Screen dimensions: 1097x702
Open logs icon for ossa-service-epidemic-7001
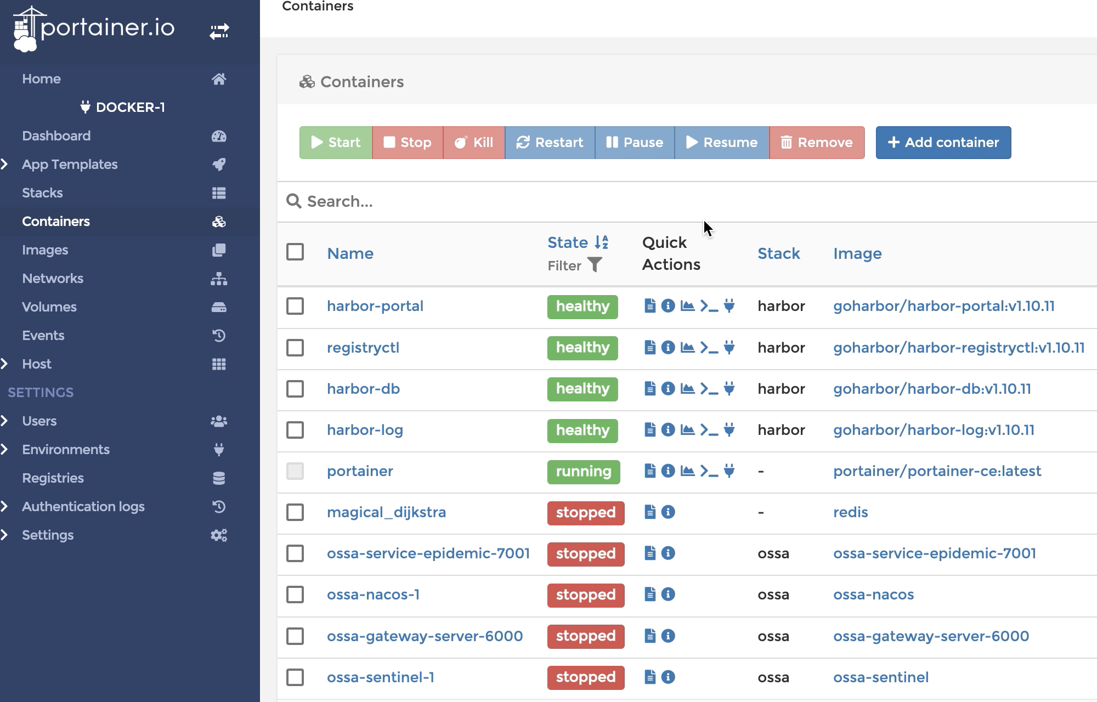tap(650, 553)
